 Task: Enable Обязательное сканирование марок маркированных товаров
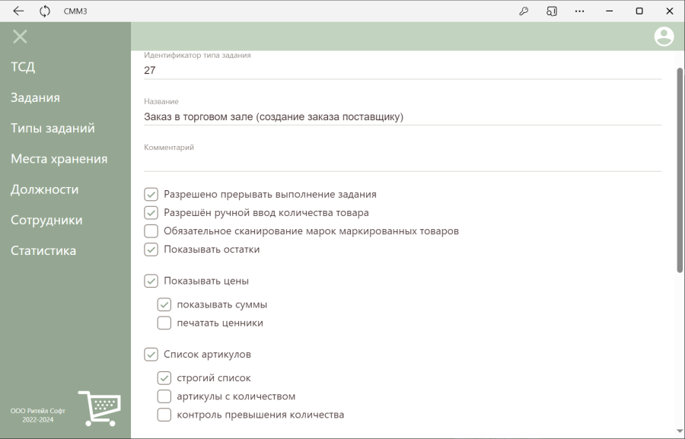[151, 231]
